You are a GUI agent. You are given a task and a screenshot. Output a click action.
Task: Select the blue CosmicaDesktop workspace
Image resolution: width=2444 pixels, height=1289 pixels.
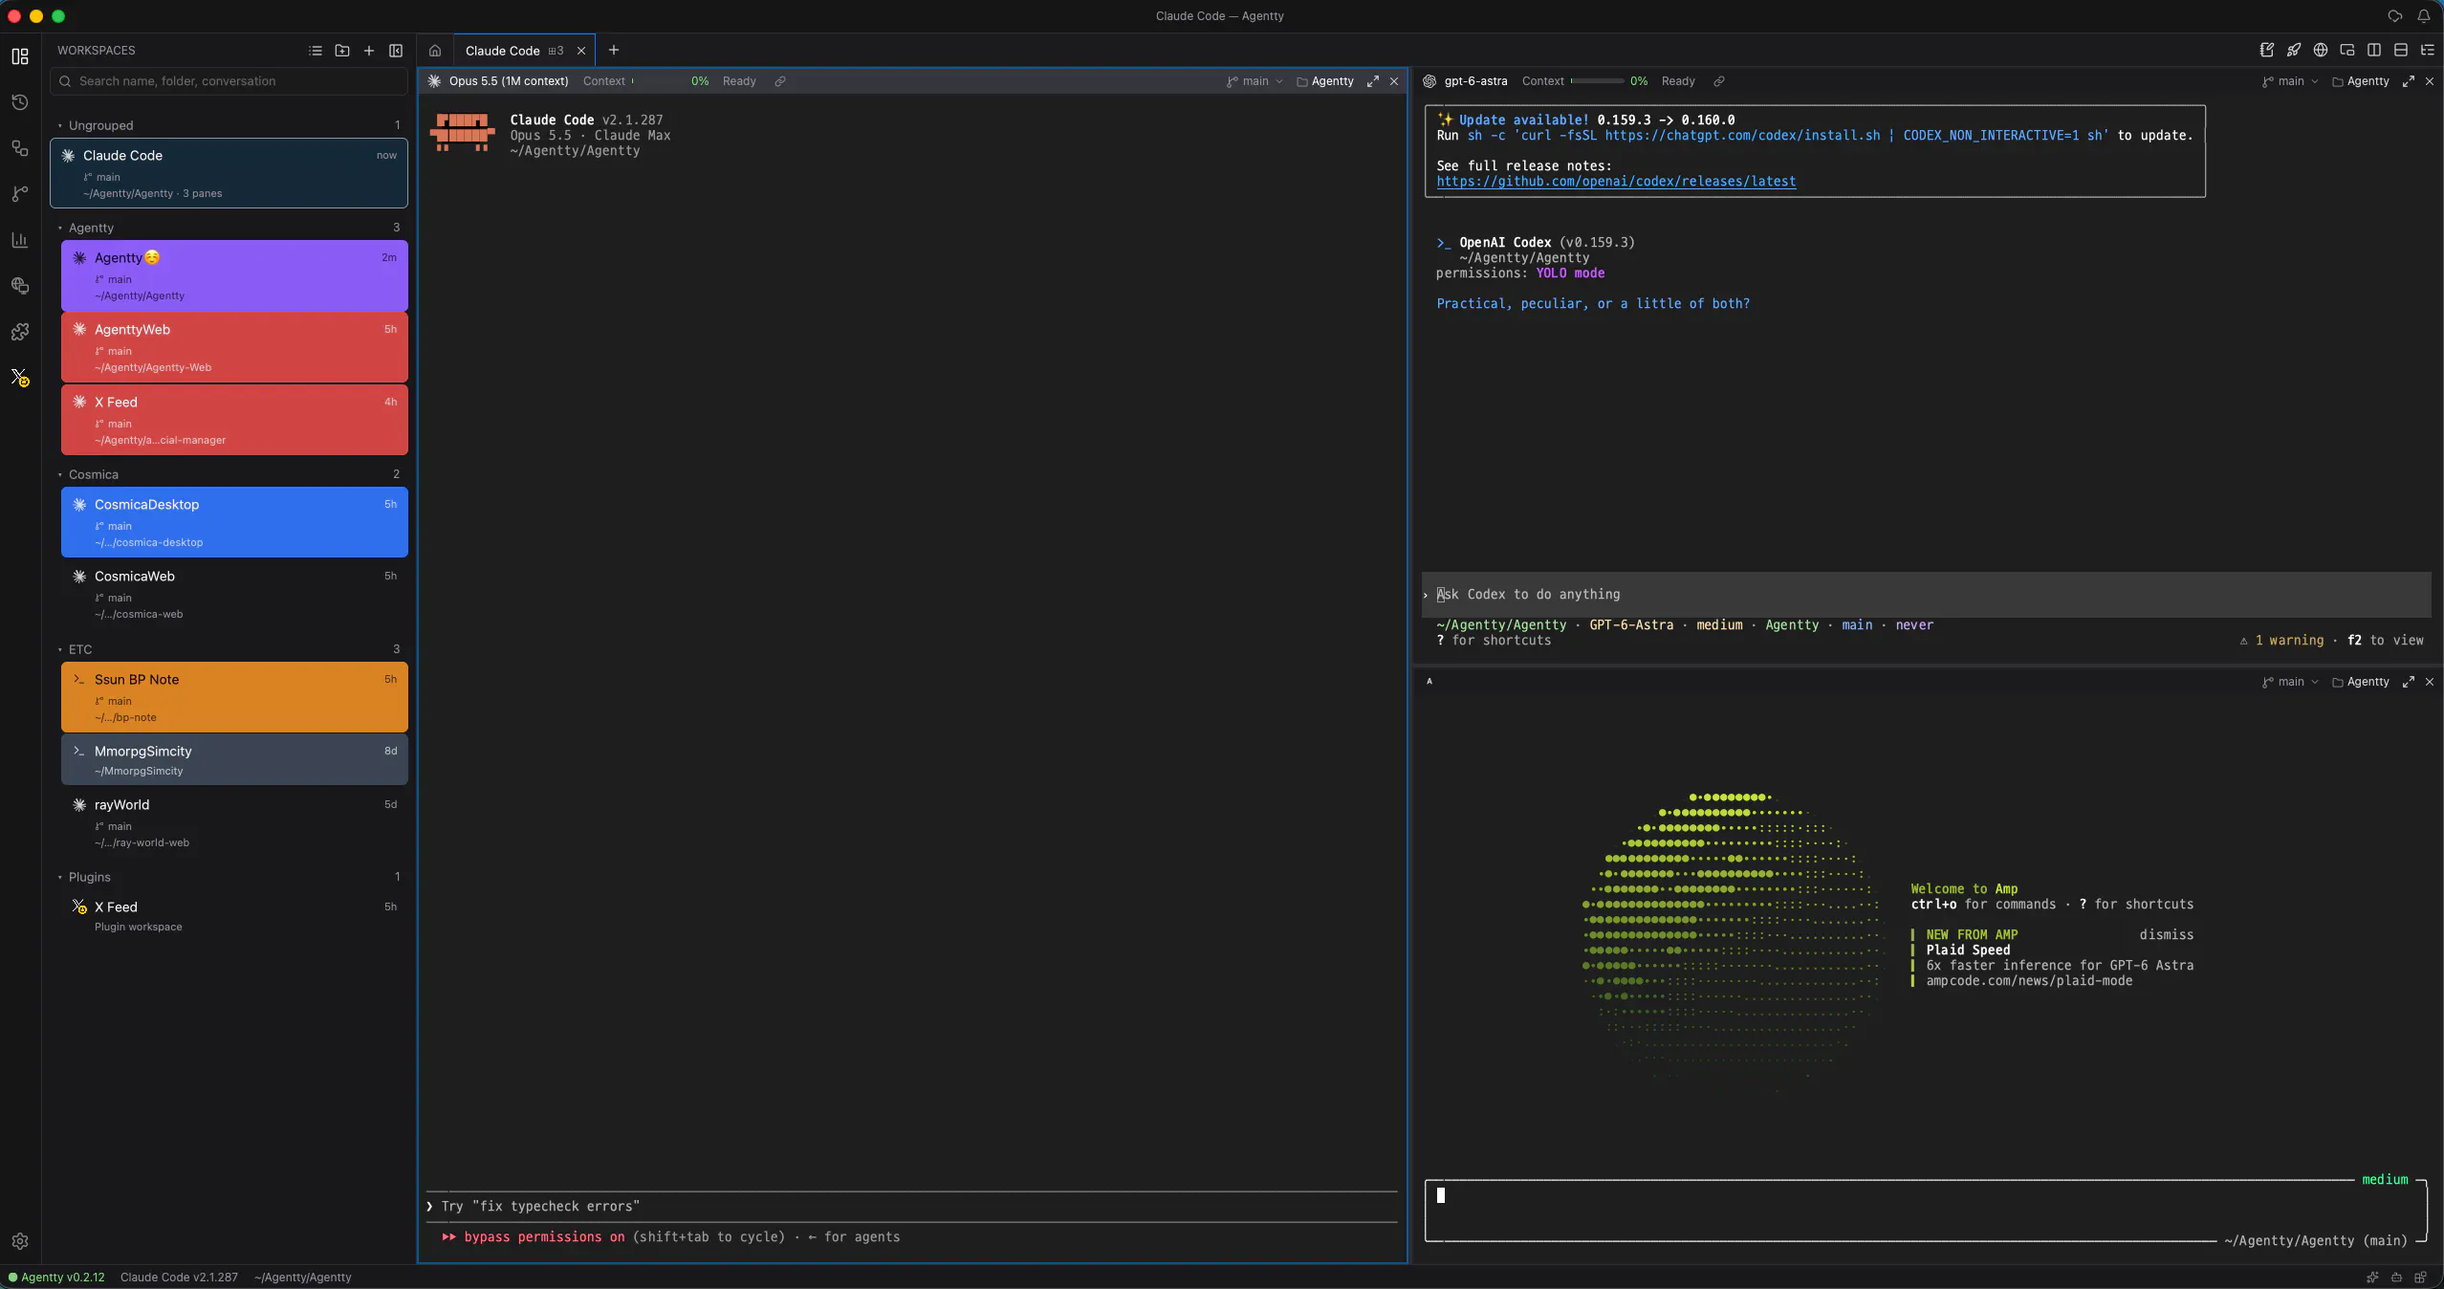(234, 522)
